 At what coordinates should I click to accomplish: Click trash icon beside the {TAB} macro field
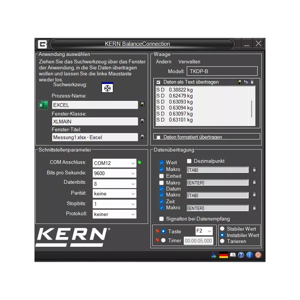click(x=254, y=169)
